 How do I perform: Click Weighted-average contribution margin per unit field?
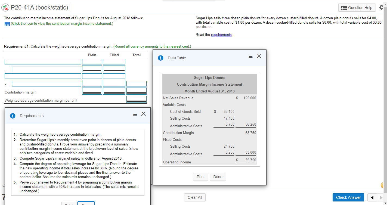pyautogui.click(x=137, y=99)
